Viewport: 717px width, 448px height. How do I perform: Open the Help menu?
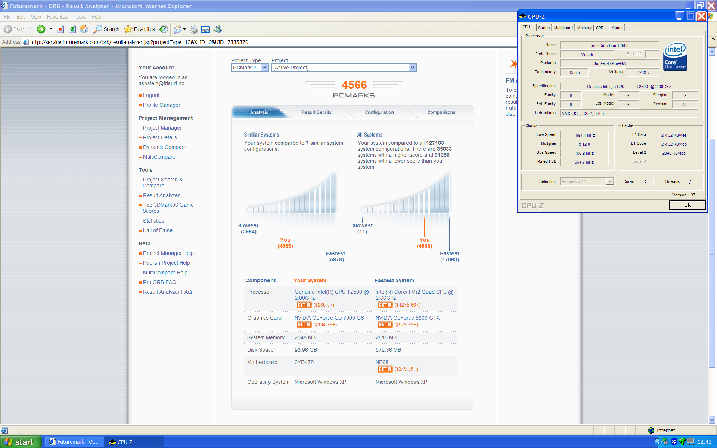(96, 17)
